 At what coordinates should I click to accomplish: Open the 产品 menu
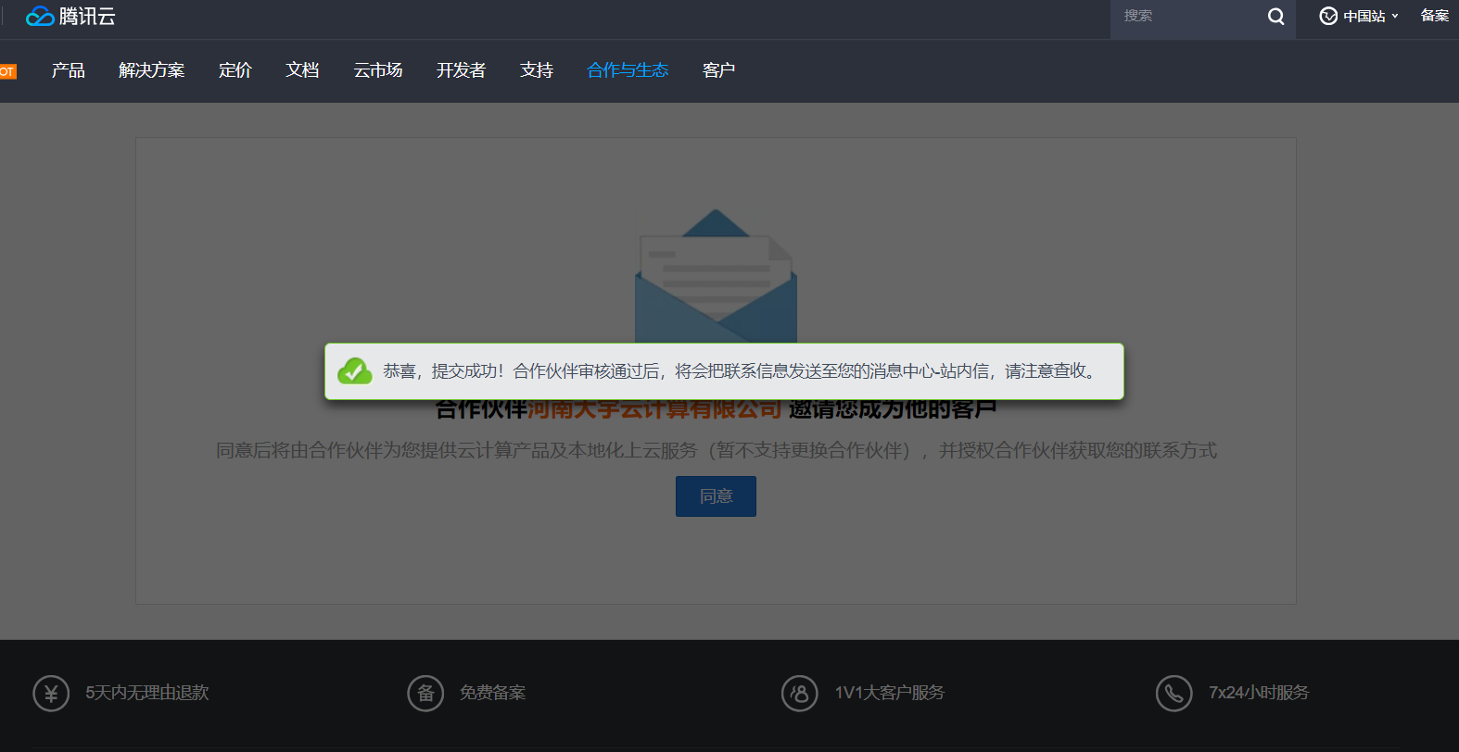tap(69, 70)
